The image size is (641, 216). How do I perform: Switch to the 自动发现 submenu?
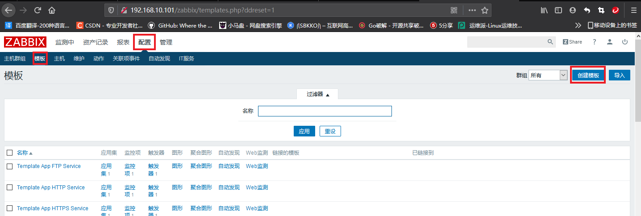point(159,59)
